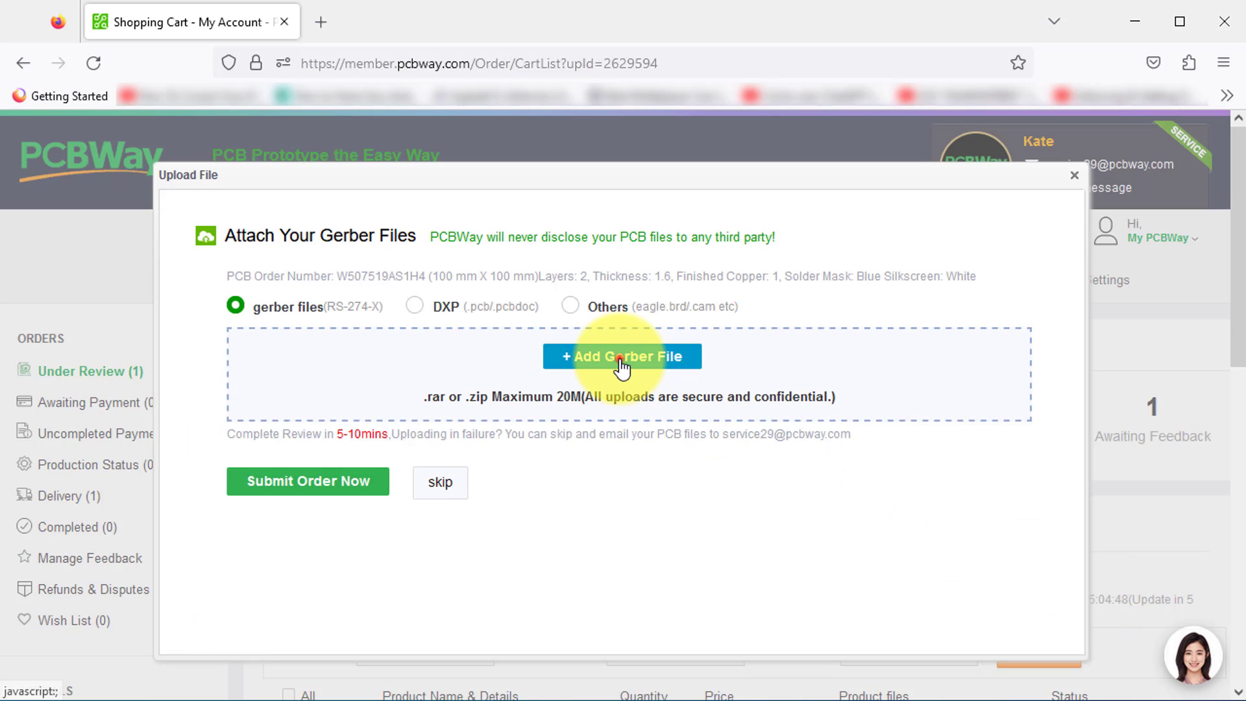Click the Submit Order Now button
The image size is (1246, 701).
tap(308, 482)
